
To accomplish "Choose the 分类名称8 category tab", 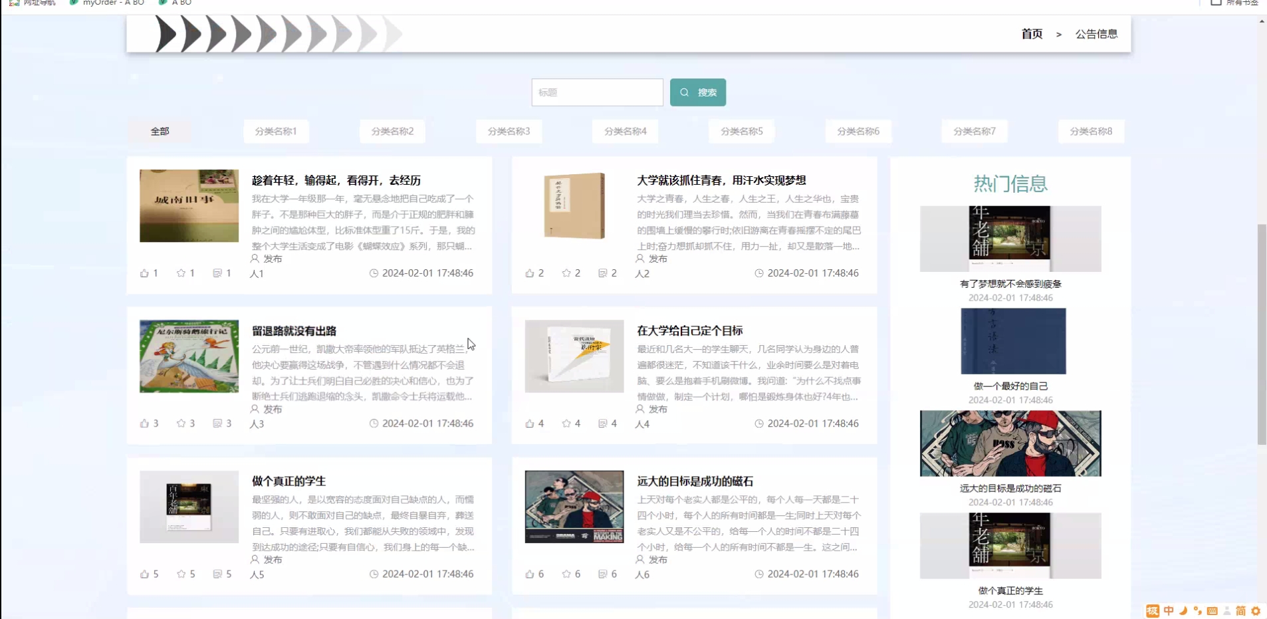I will [x=1090, y=132].
